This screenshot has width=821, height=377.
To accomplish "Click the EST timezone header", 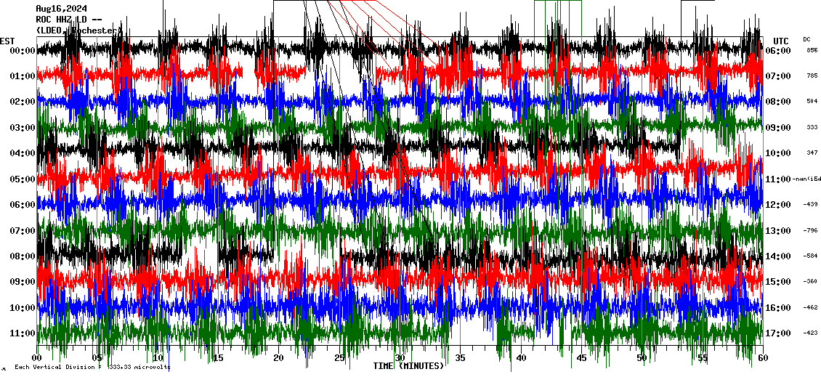I will 7,41.
